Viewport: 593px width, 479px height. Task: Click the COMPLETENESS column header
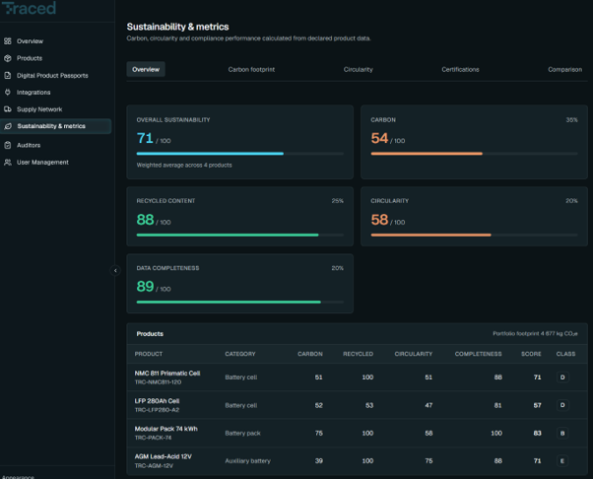pyautogui.click(x=478, y=354)
